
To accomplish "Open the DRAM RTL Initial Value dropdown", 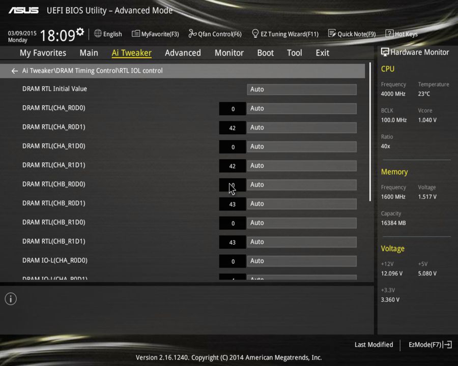I will (301, 89).
